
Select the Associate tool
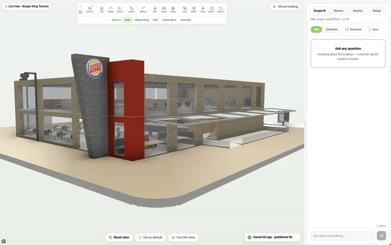point(212,9)
